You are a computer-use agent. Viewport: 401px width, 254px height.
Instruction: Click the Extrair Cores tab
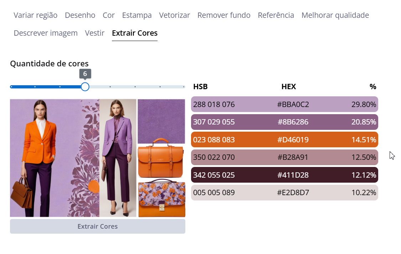pyautogui.click(x=135, y=33)
